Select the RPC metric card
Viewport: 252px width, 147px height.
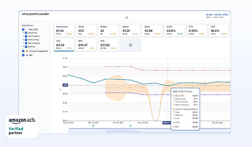86,45
